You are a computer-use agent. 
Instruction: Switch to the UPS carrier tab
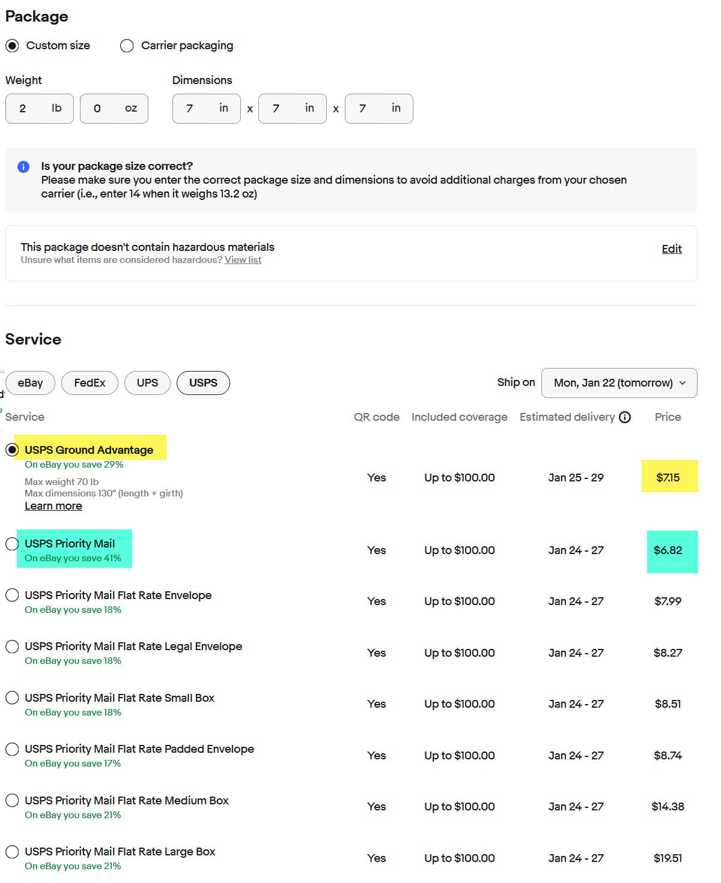(147, 383)
